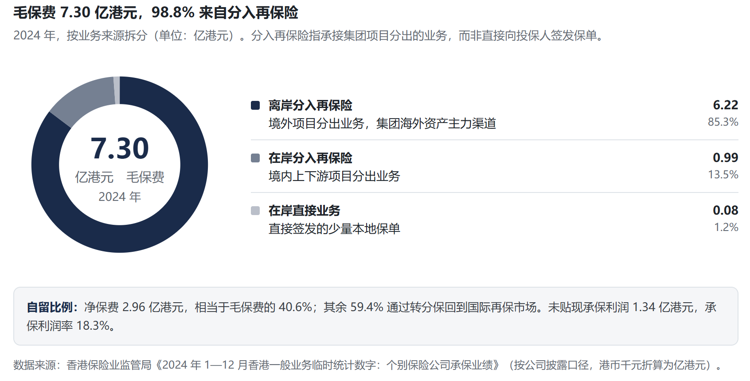Viewport: 750px width, 381px height.
Task: Click the light gray 在岸直接业务 legend swatch
Action: point(255,211)
